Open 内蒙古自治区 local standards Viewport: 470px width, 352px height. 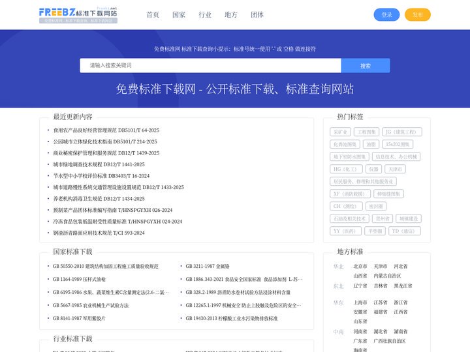point(387,276)
